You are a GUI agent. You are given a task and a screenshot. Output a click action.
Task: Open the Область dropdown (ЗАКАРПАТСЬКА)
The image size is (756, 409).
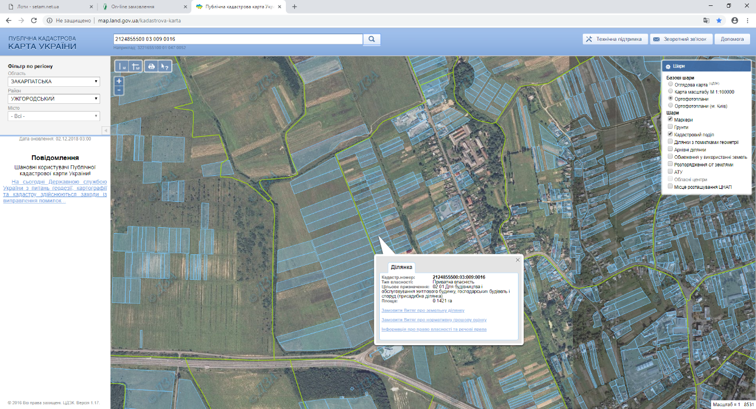point(54,81)
